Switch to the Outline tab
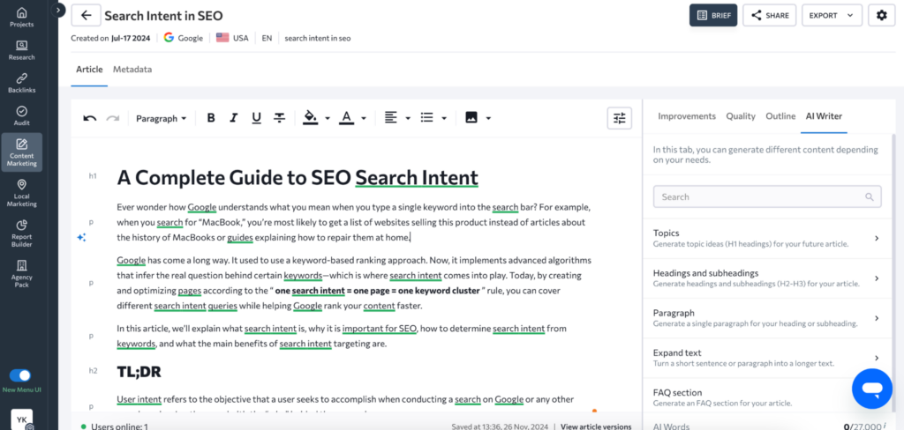 780,116
